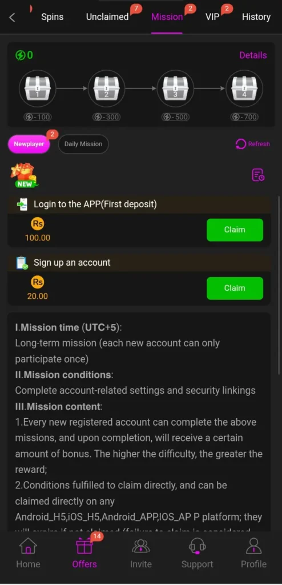The height and width of the screenshot is (585, 282).
Task: Open the mission records icon
Action: 258,175
